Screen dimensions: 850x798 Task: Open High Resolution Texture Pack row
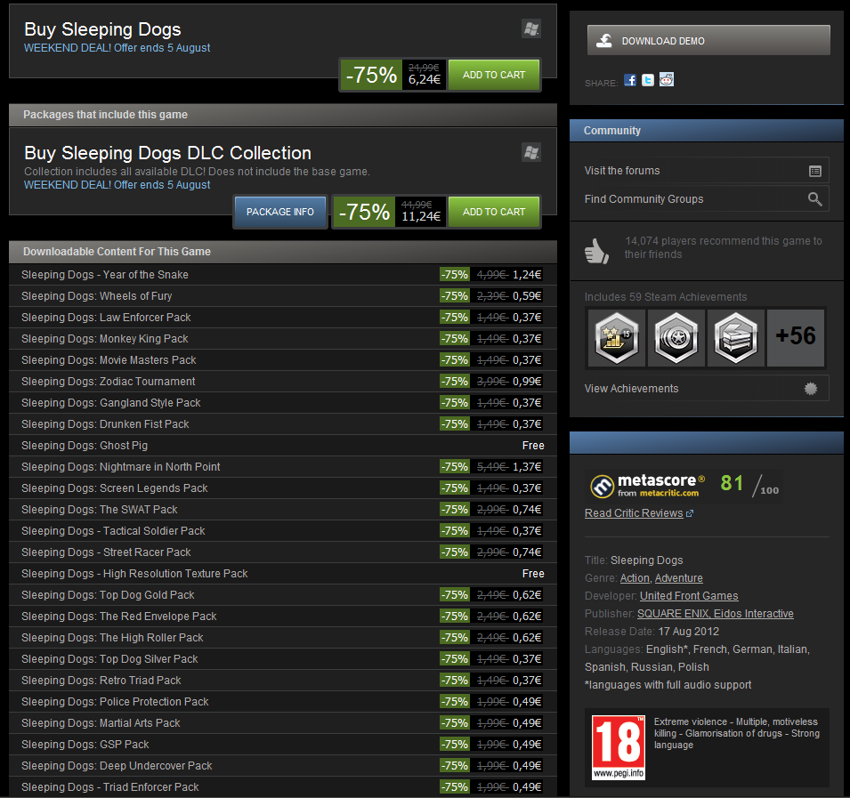click(x=282, y=574)
